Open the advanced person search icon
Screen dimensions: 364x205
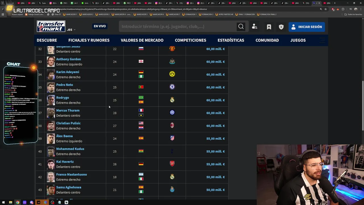pos(255,27)
